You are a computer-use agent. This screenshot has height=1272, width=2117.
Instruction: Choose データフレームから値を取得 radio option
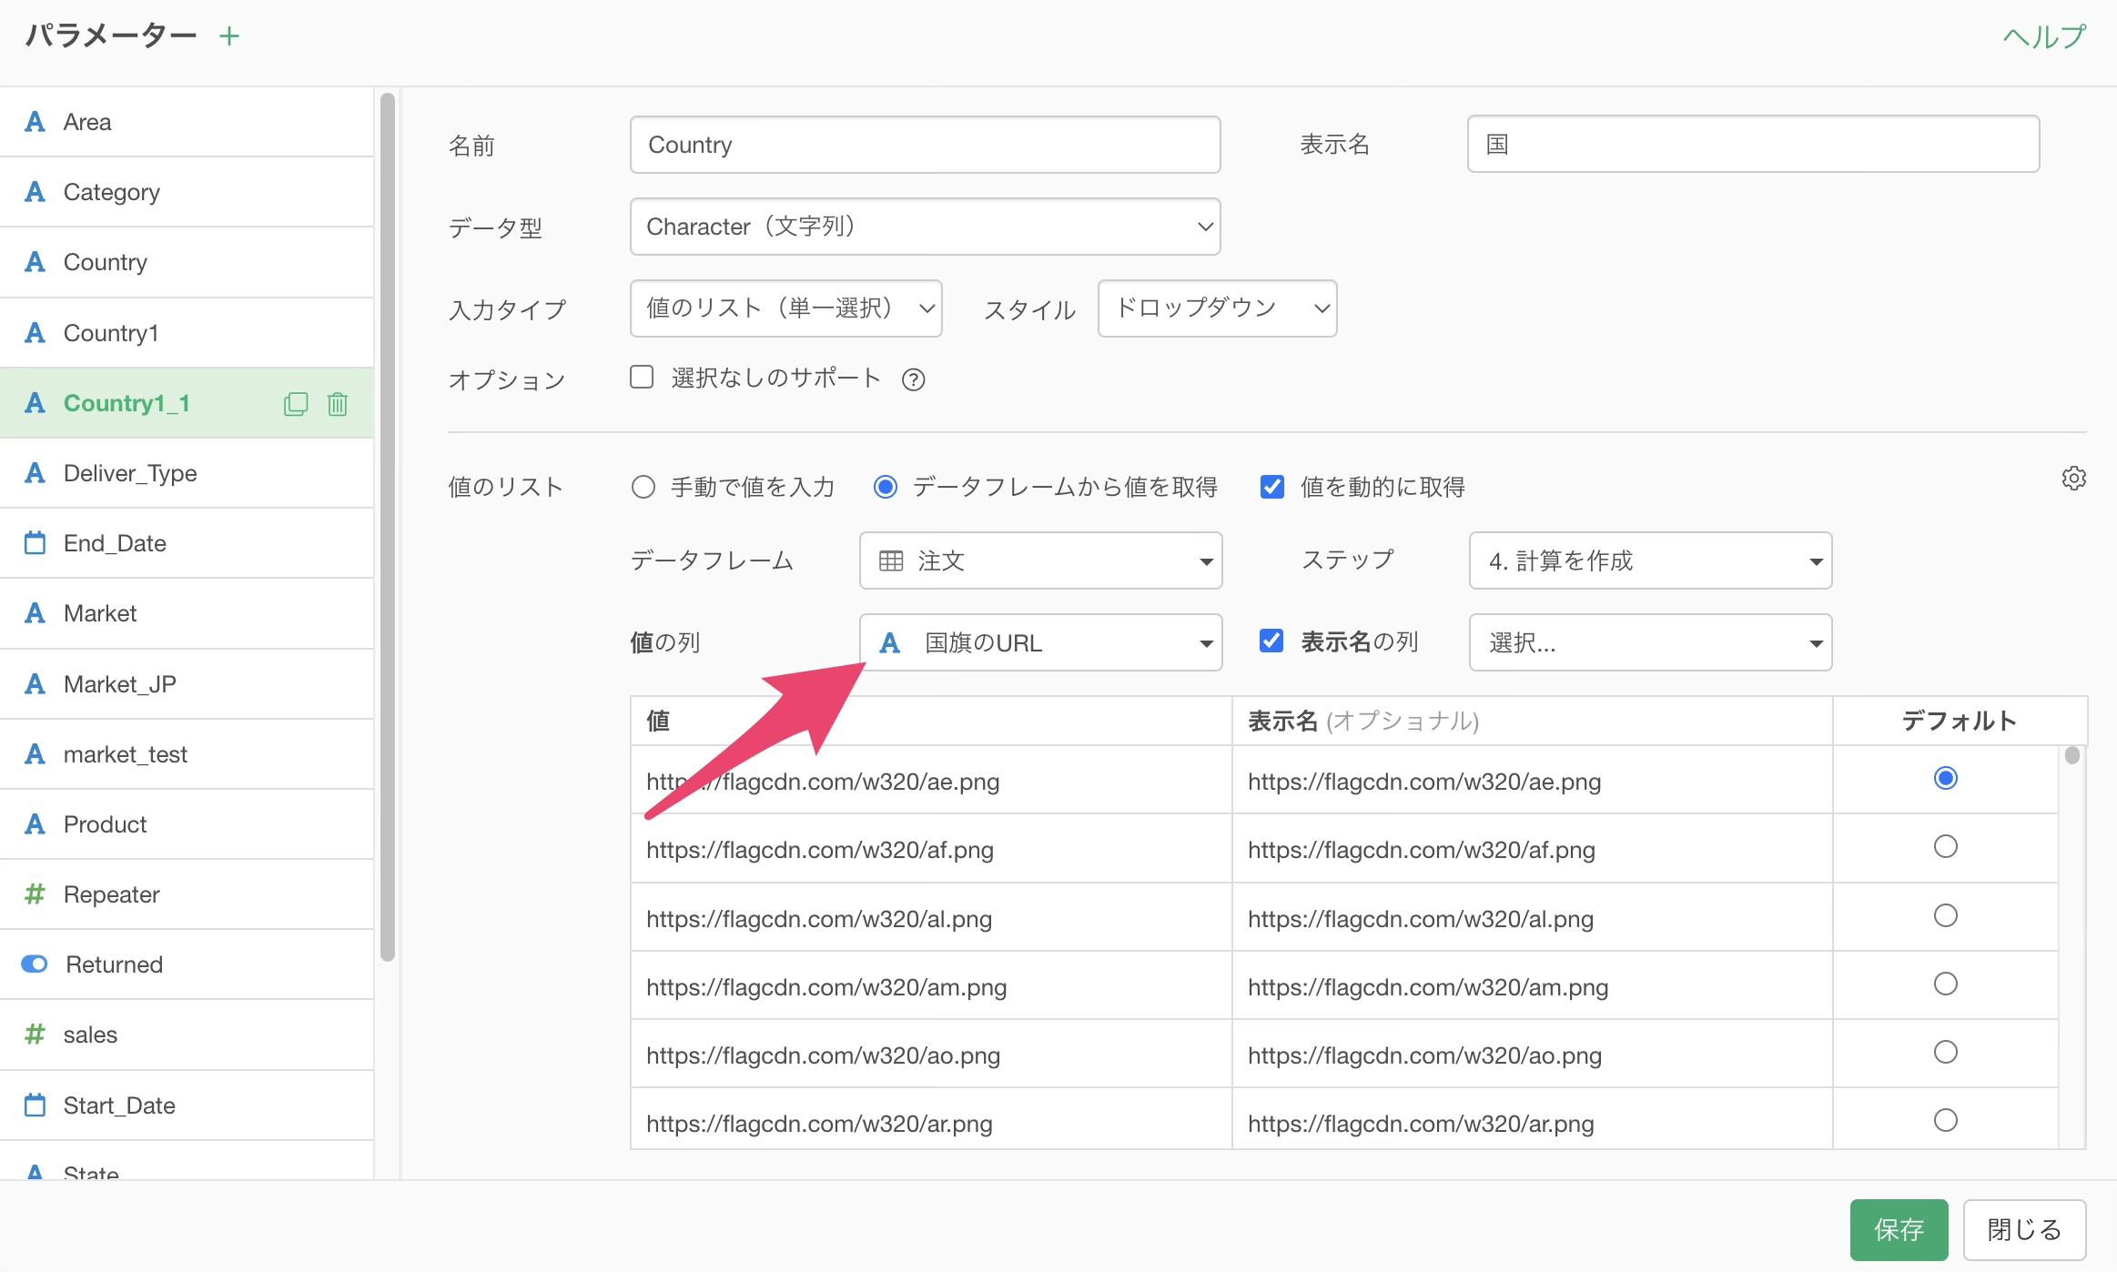886,488
